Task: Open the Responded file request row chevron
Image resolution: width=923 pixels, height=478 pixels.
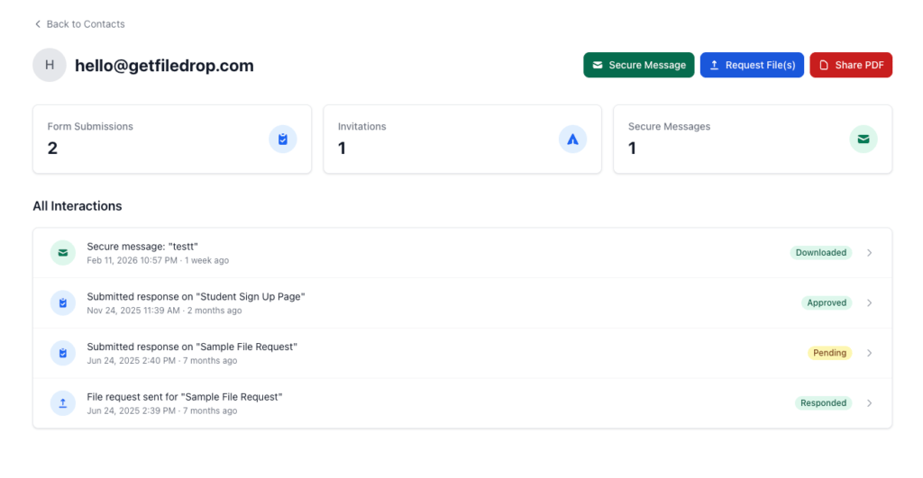Action: pyautogui.click(x=869, y=403)
